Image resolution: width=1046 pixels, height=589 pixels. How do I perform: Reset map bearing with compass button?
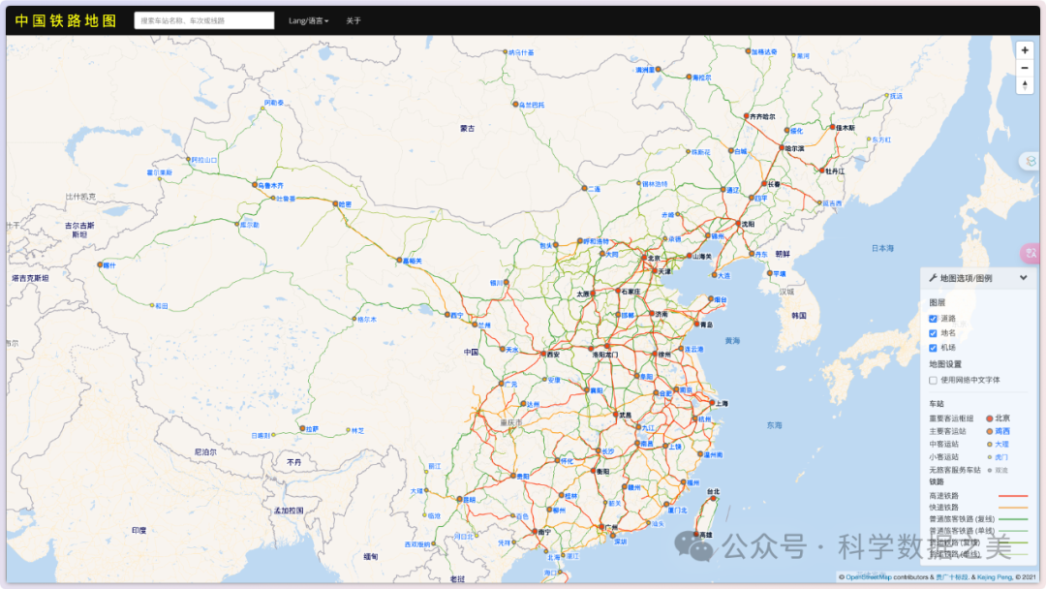(1025, 85)
